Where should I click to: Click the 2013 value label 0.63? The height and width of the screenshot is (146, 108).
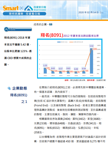point(53,69)
